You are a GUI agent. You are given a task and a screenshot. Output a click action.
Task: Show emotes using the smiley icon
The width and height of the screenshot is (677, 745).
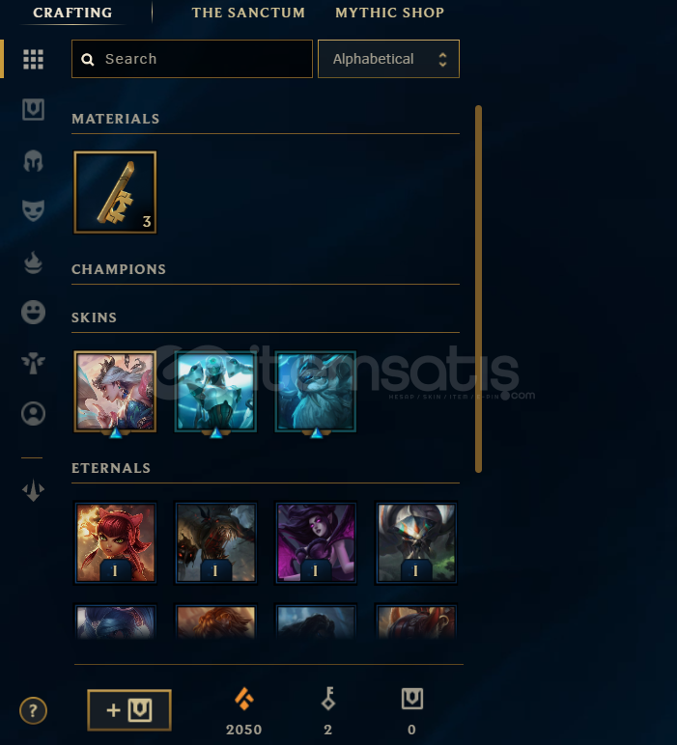(33, 312)
